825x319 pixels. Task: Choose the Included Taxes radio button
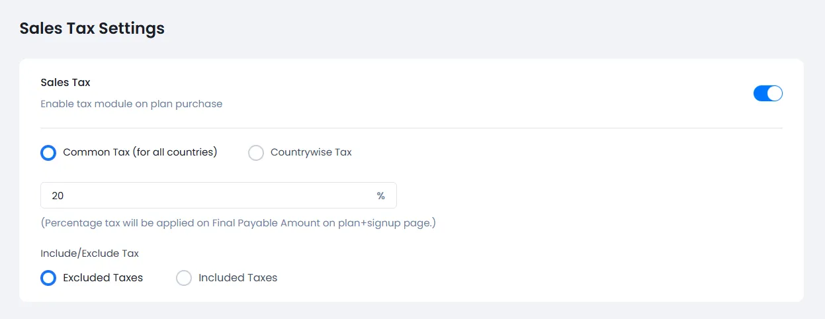pos(184,278)
